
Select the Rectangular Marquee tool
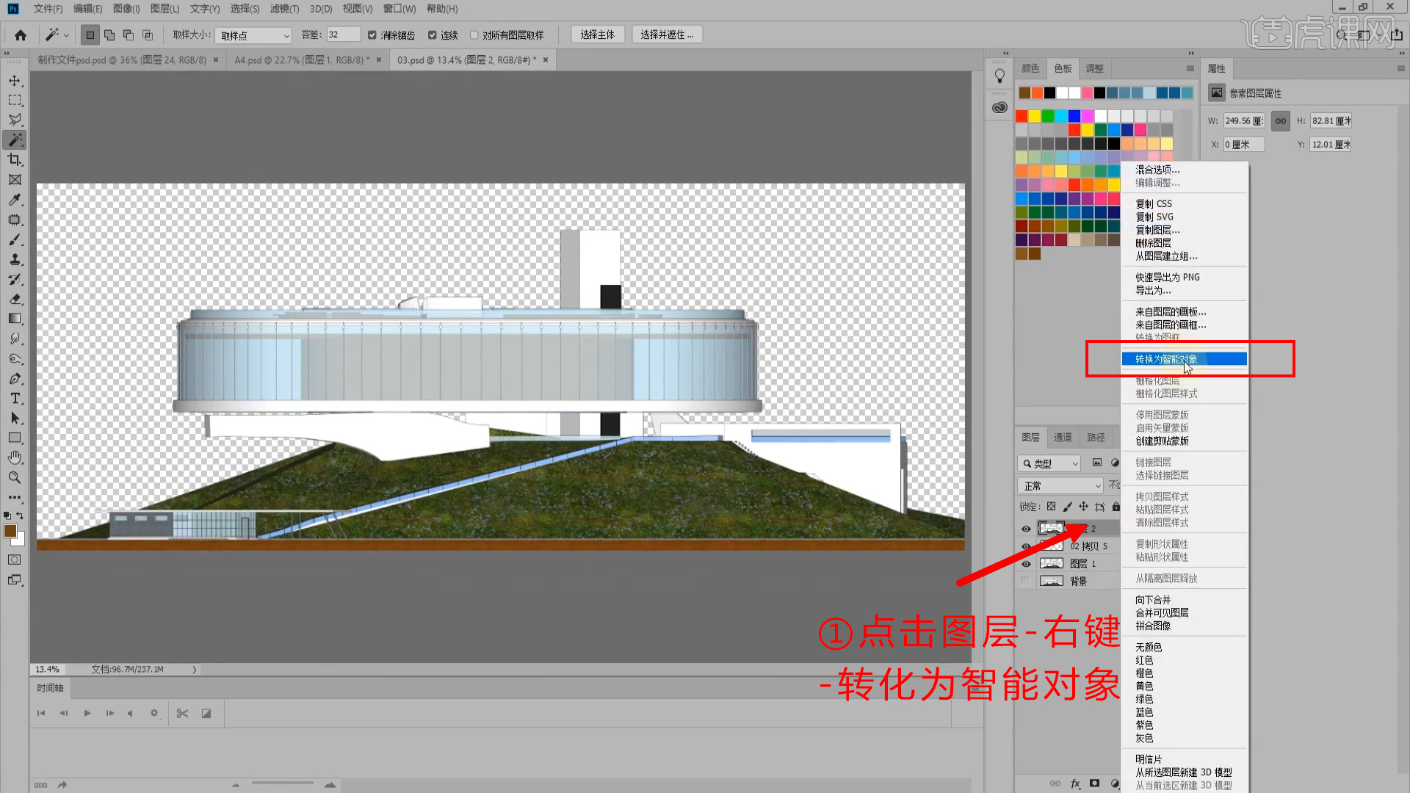pos(15,100)
